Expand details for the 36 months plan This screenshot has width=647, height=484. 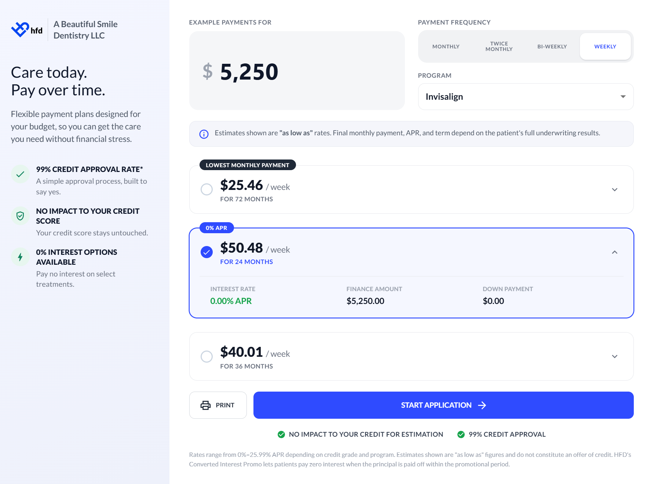(615, 356)
